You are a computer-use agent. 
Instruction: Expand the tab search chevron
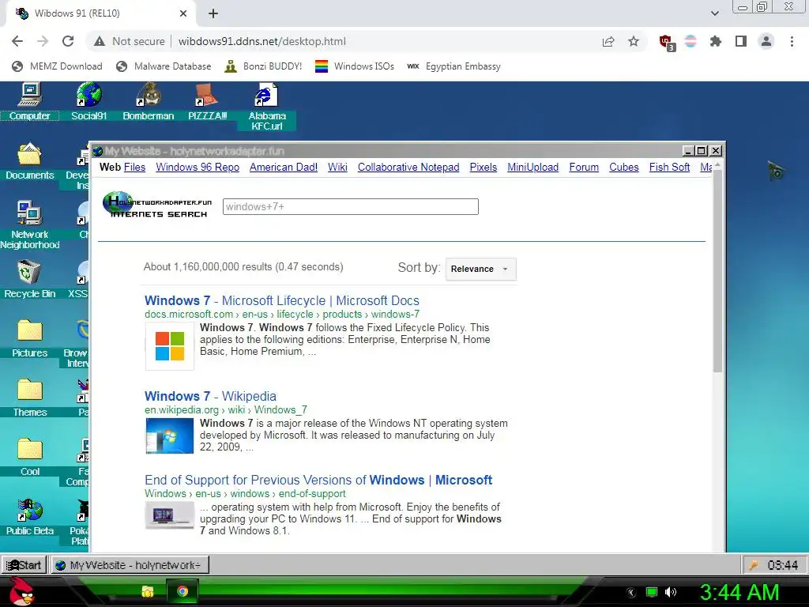pyautogui.click(x=714, y=13)
